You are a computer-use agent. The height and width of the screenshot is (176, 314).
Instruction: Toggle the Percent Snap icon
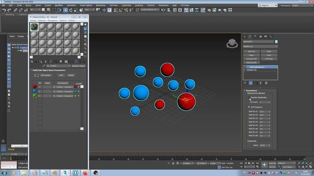click(x=126, y=10)
